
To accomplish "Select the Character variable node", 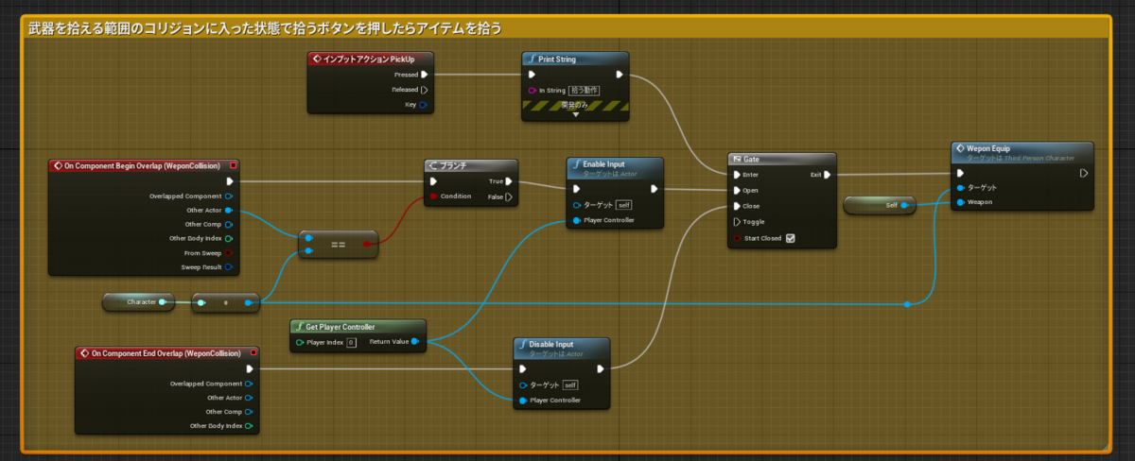I will pyautogui.click(x=139, y=302).
